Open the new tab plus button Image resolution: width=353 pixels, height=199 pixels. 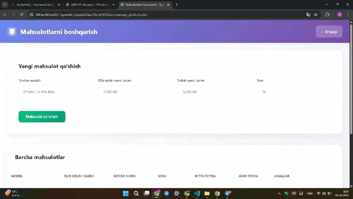tap(176, 5)
